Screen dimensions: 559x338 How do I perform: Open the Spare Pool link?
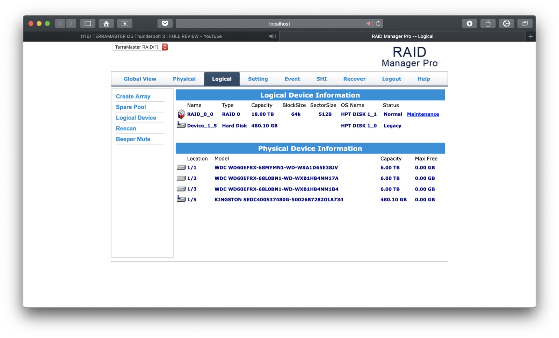[131, 107]
